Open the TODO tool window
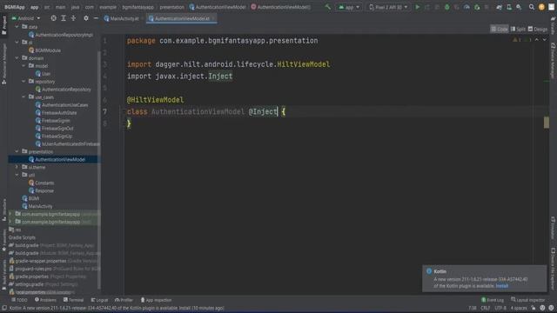This screenshot has width=557, height=313. click(x=19, y=300)
